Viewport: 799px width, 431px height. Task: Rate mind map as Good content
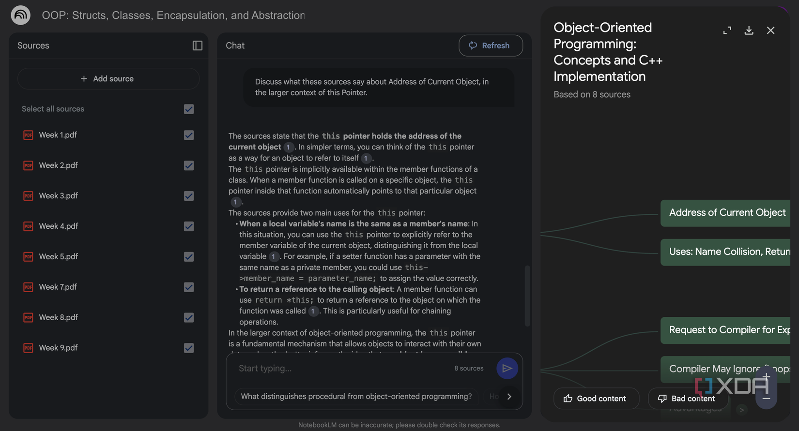click(x=596, y=399)
